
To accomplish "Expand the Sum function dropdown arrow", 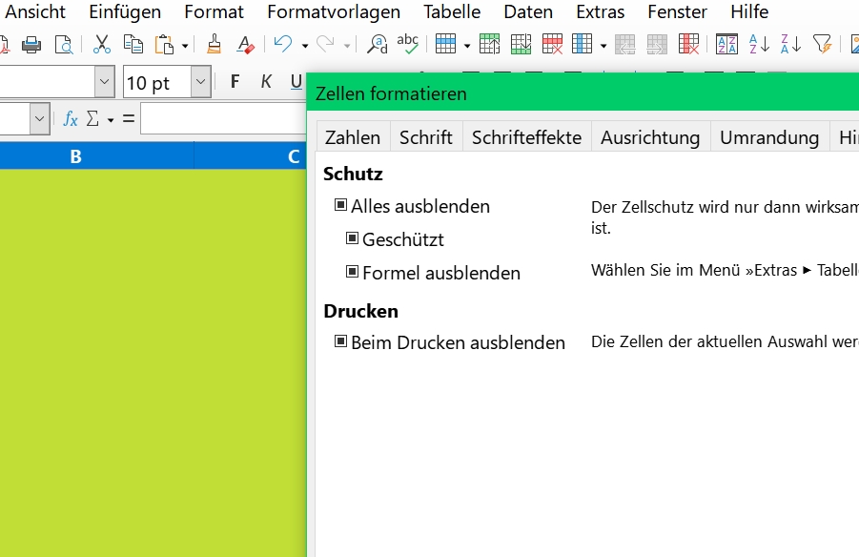I will (111, 119).
